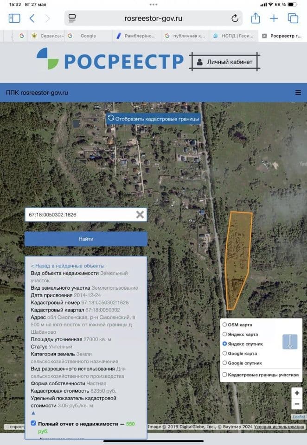
Task: Click Дата присвоения 2014-12-24 text
Action: pyautogui.click(x=65, y=295)
